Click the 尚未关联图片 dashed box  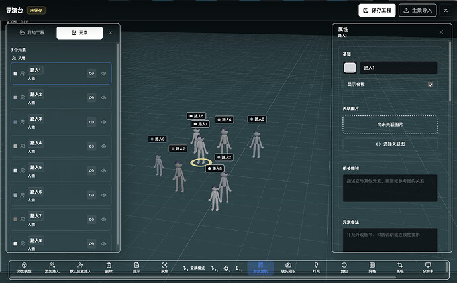390,125
